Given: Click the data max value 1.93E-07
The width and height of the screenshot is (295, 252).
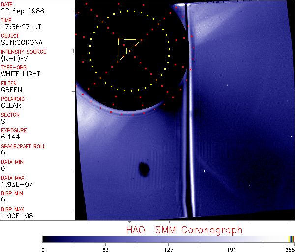Looking at the screenshot, I should click(15, 184).
